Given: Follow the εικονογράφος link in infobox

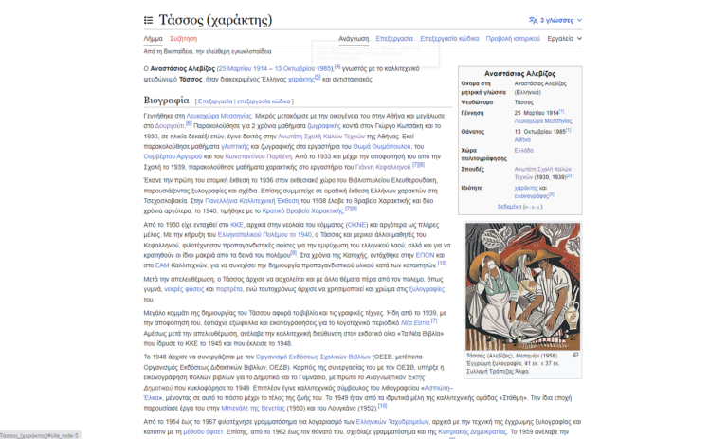Looking at the screenshot, I should (x=531, y=196).
